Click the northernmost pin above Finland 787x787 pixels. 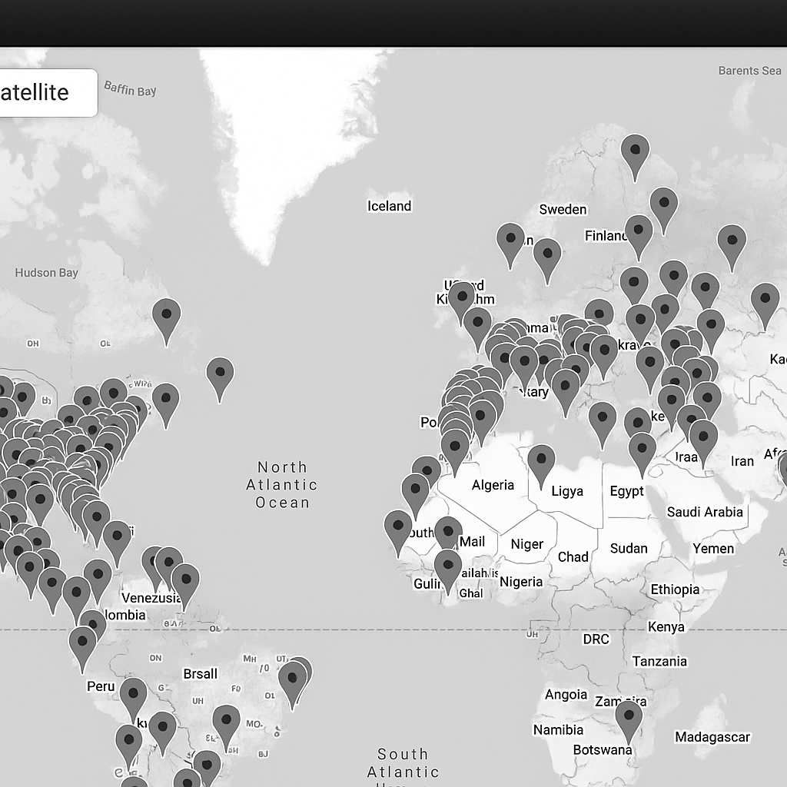click(x=635, y=153)
